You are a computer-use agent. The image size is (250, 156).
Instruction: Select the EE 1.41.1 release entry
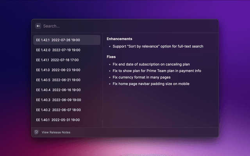pos(67,60)
